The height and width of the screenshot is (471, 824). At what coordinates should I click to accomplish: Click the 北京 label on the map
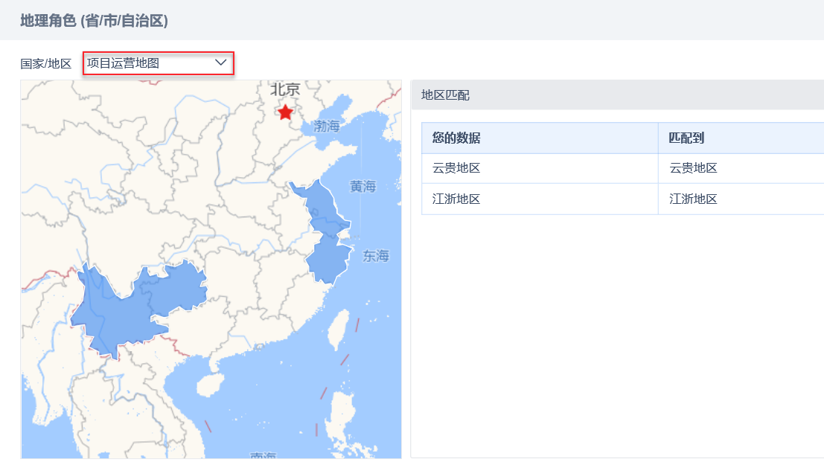coord(284,89)
